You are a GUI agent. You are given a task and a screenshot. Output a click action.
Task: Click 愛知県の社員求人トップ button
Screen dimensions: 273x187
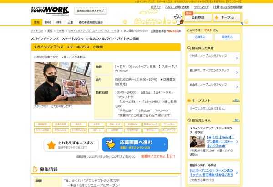[x=91, y=11]
